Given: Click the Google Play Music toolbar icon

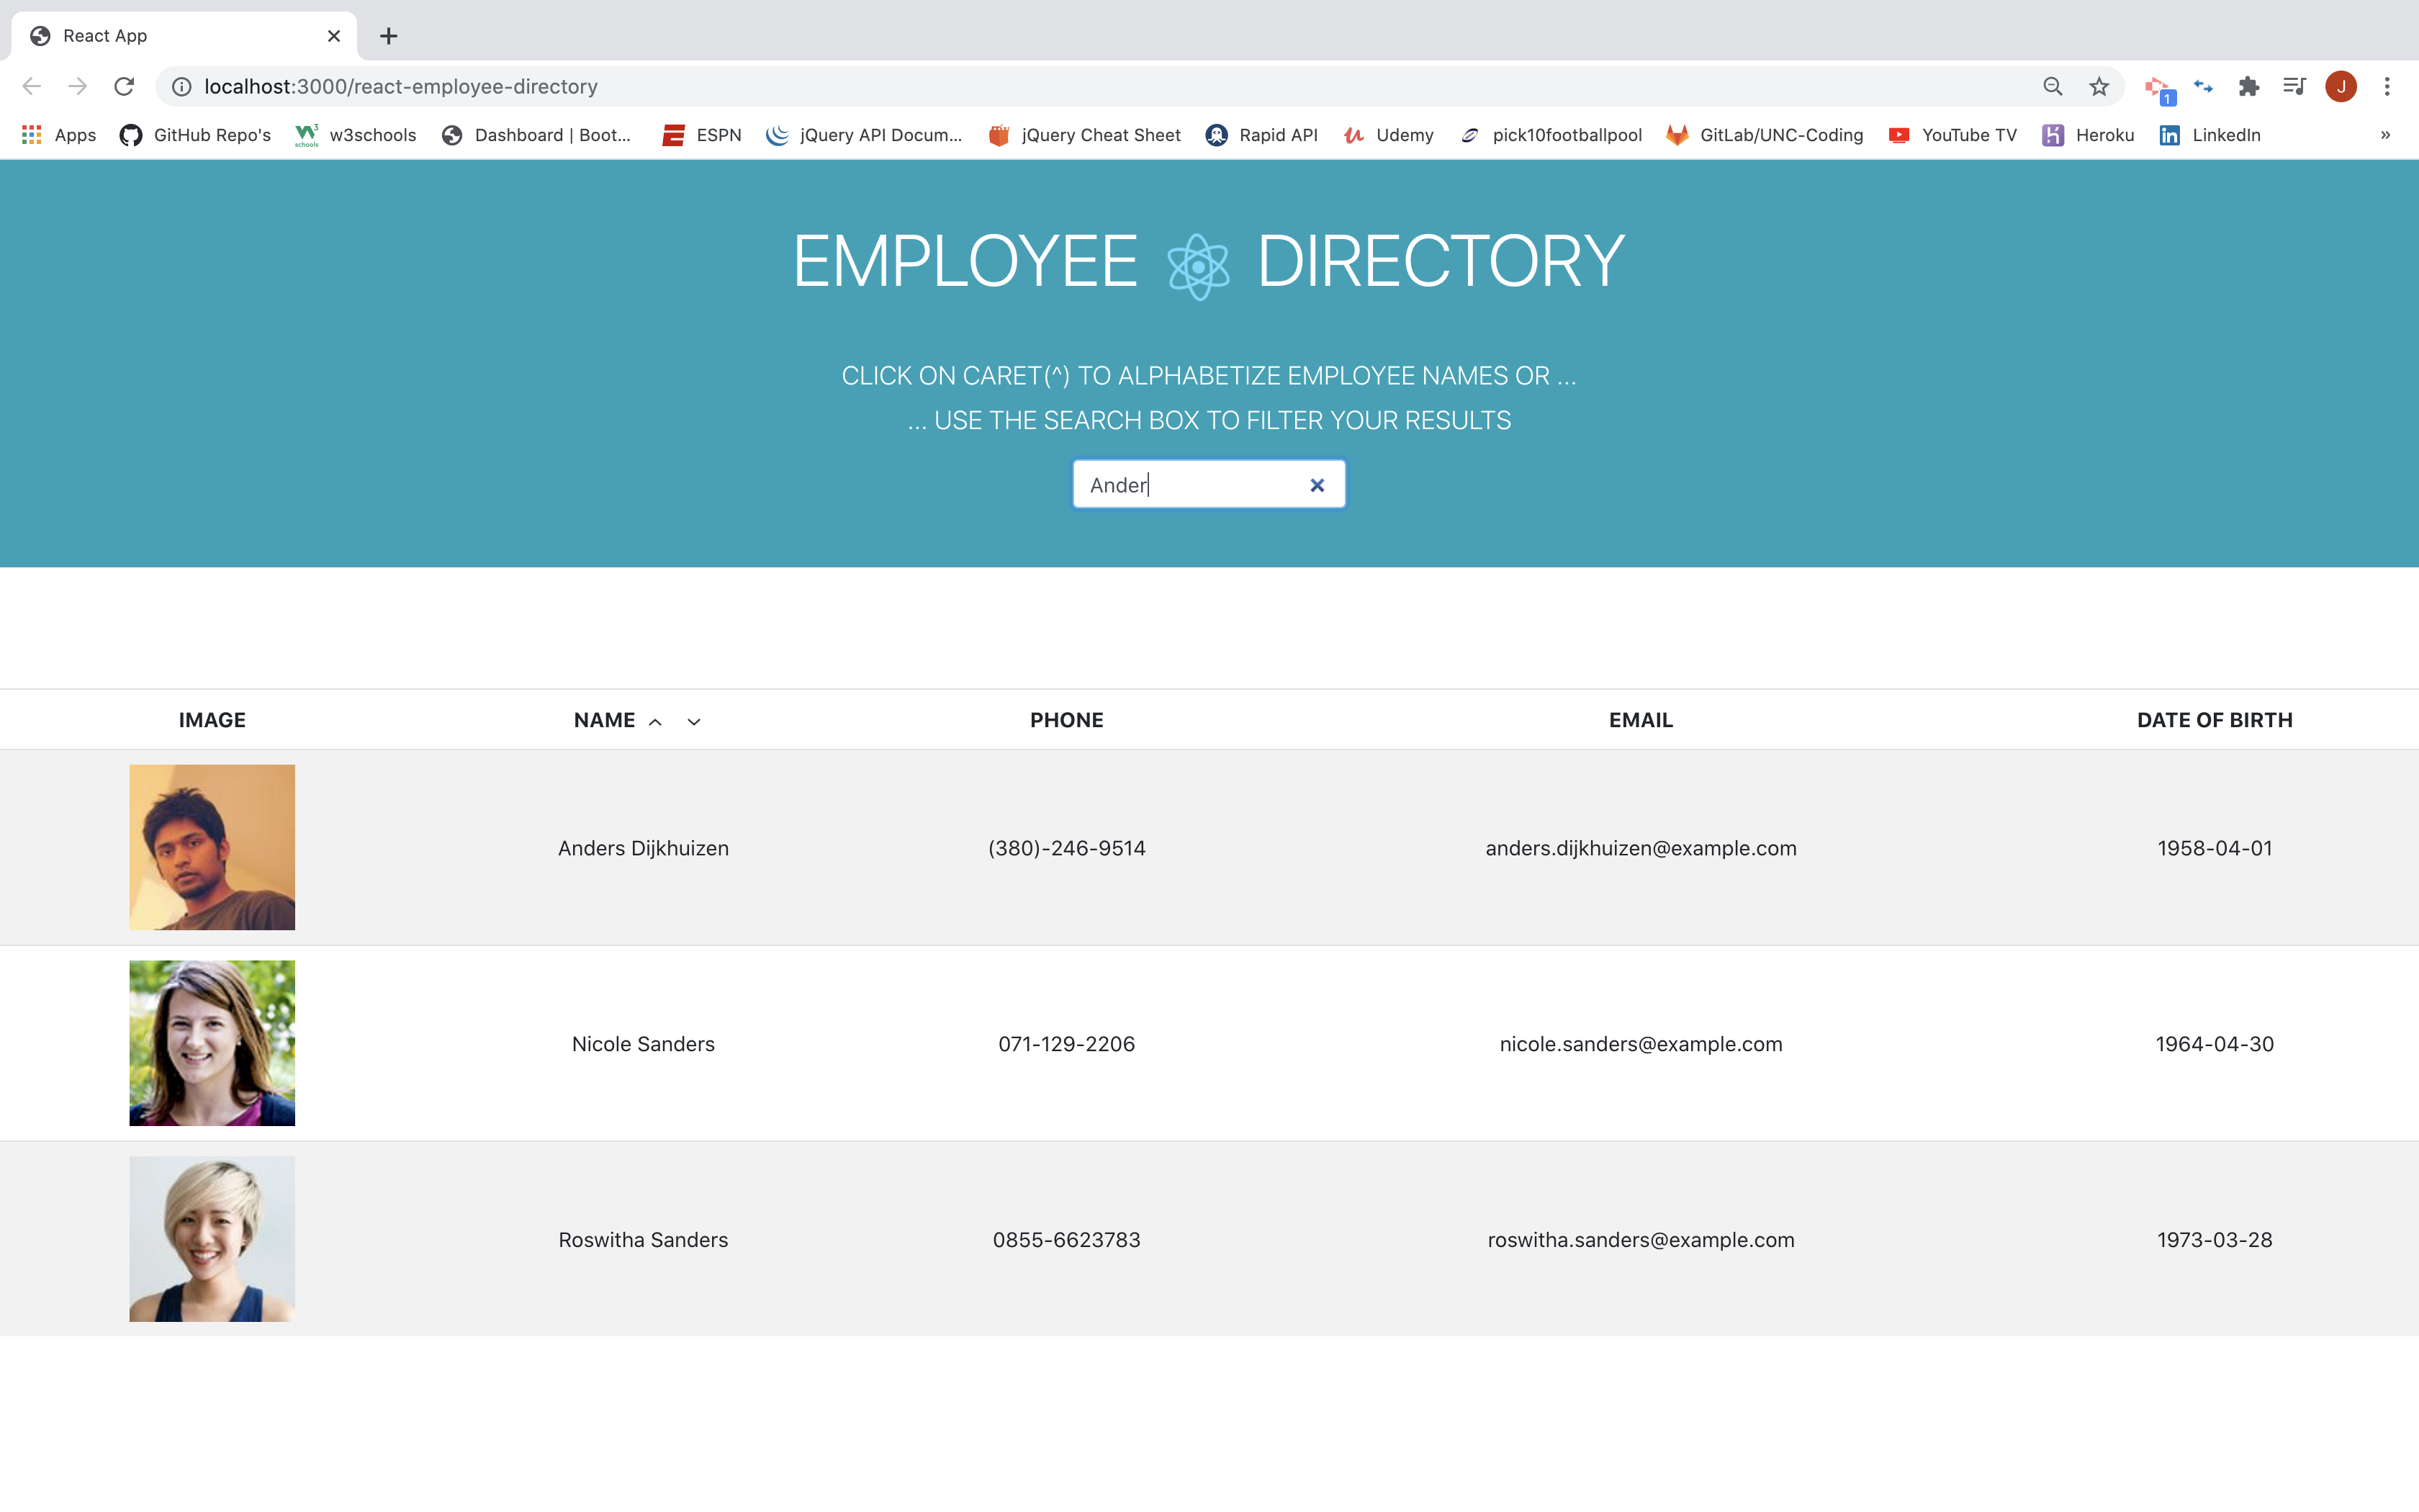Looking at the screenshot, I should pyautogui.click(x=2294, y=86).
